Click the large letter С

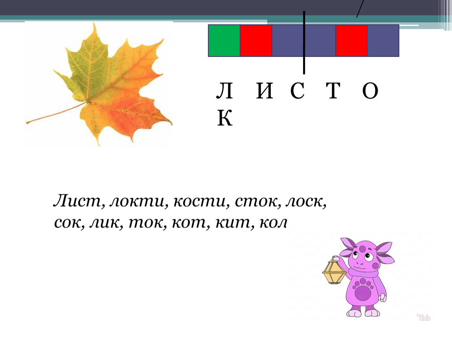click(x=298, y=93)
